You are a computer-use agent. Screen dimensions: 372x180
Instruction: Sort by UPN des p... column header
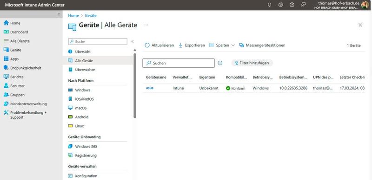323,77
